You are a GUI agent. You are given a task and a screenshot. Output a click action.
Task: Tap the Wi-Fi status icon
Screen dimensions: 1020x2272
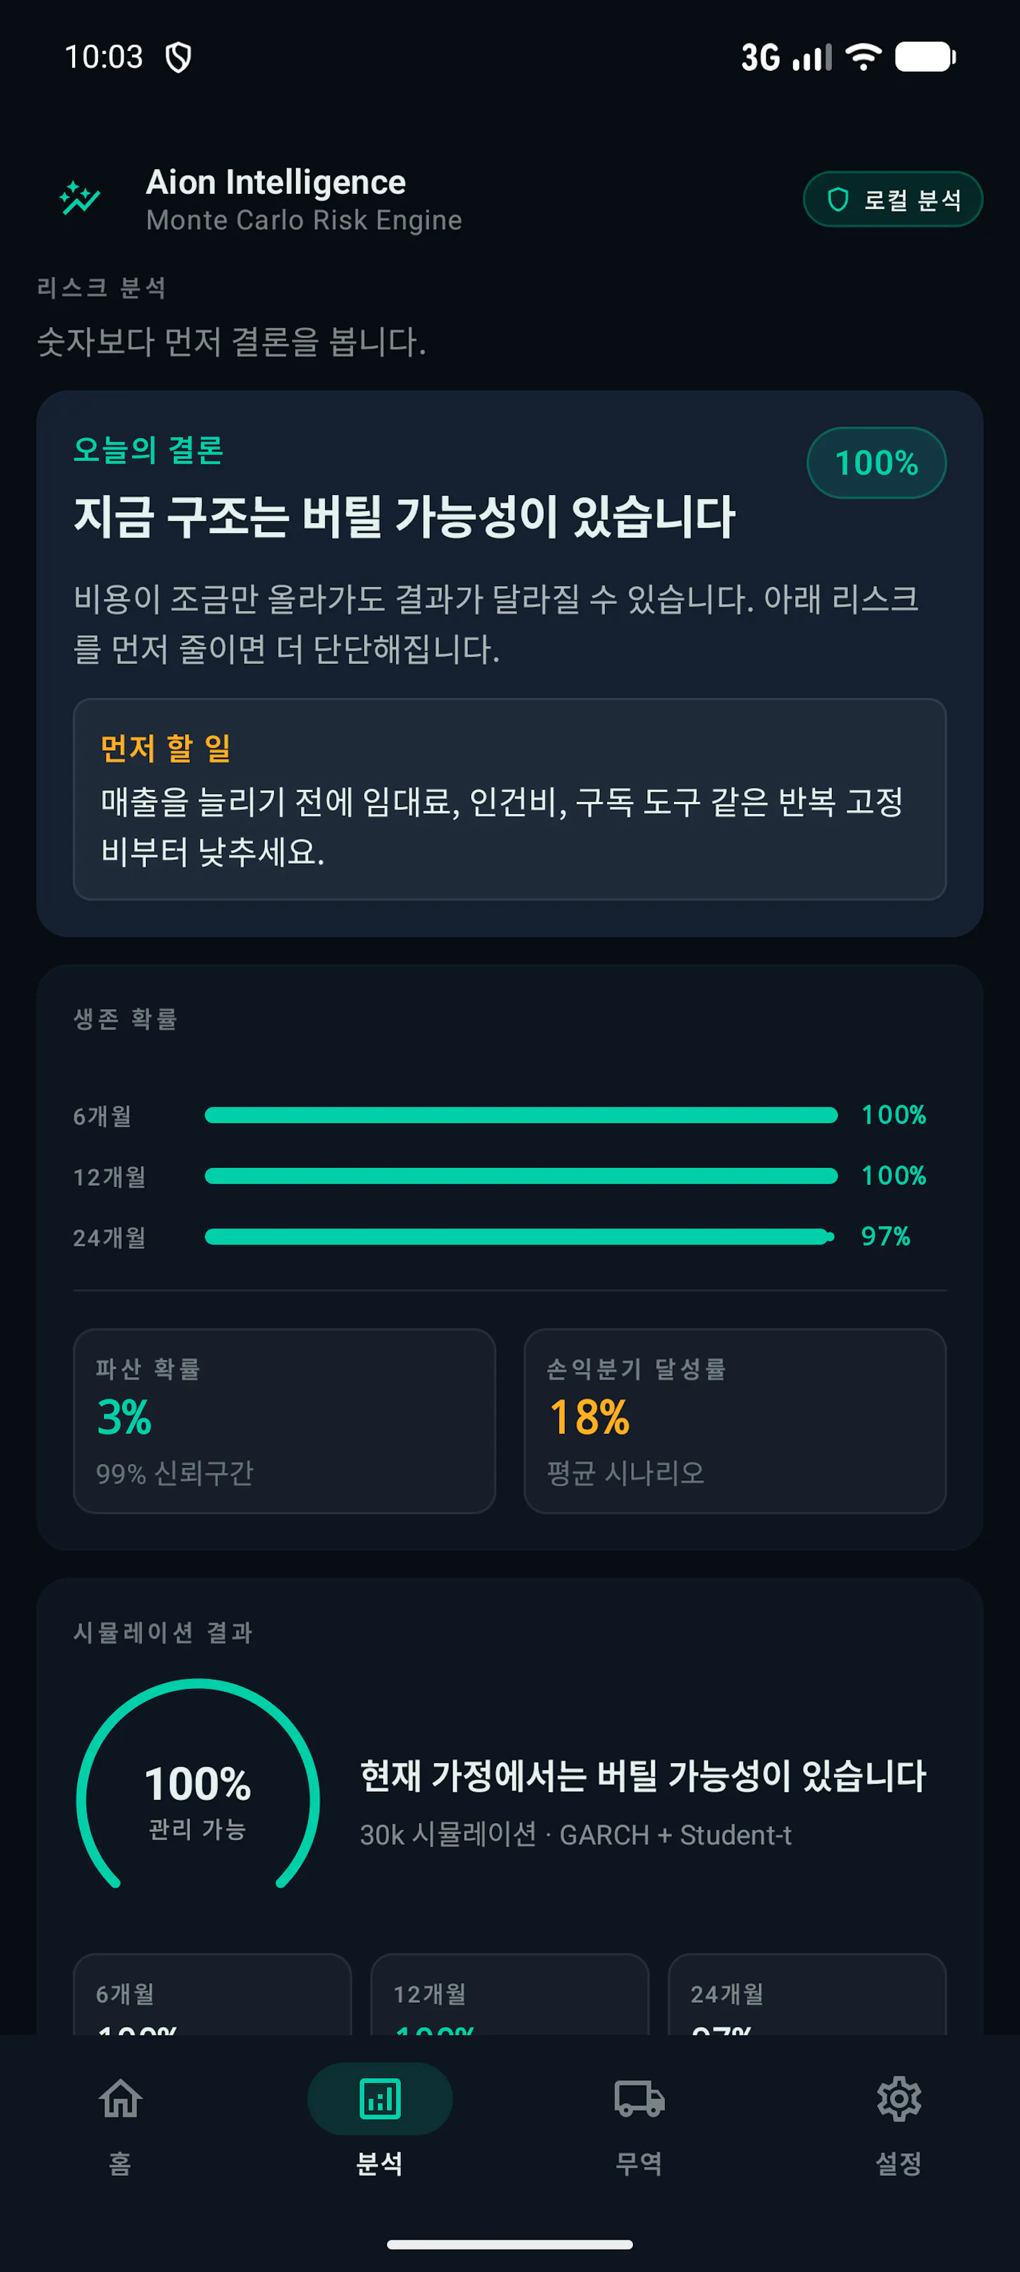tap(863, 56)
